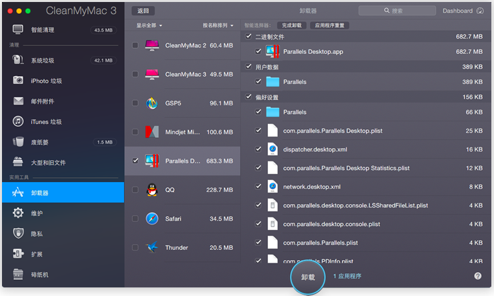Select 卸载器 uninstaller icon in sidebar
Screen dimensions: 494x296
(x=18, y=192)
